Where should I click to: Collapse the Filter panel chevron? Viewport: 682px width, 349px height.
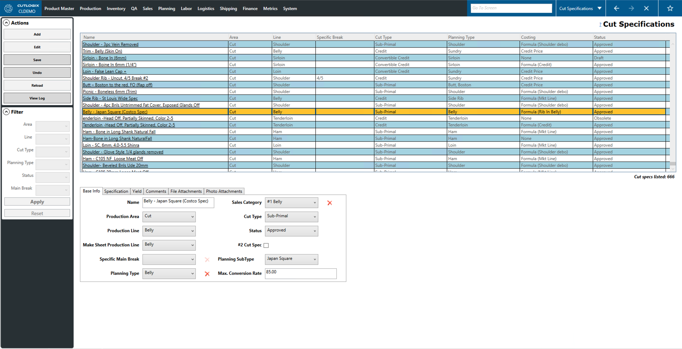tap(6, 112)
